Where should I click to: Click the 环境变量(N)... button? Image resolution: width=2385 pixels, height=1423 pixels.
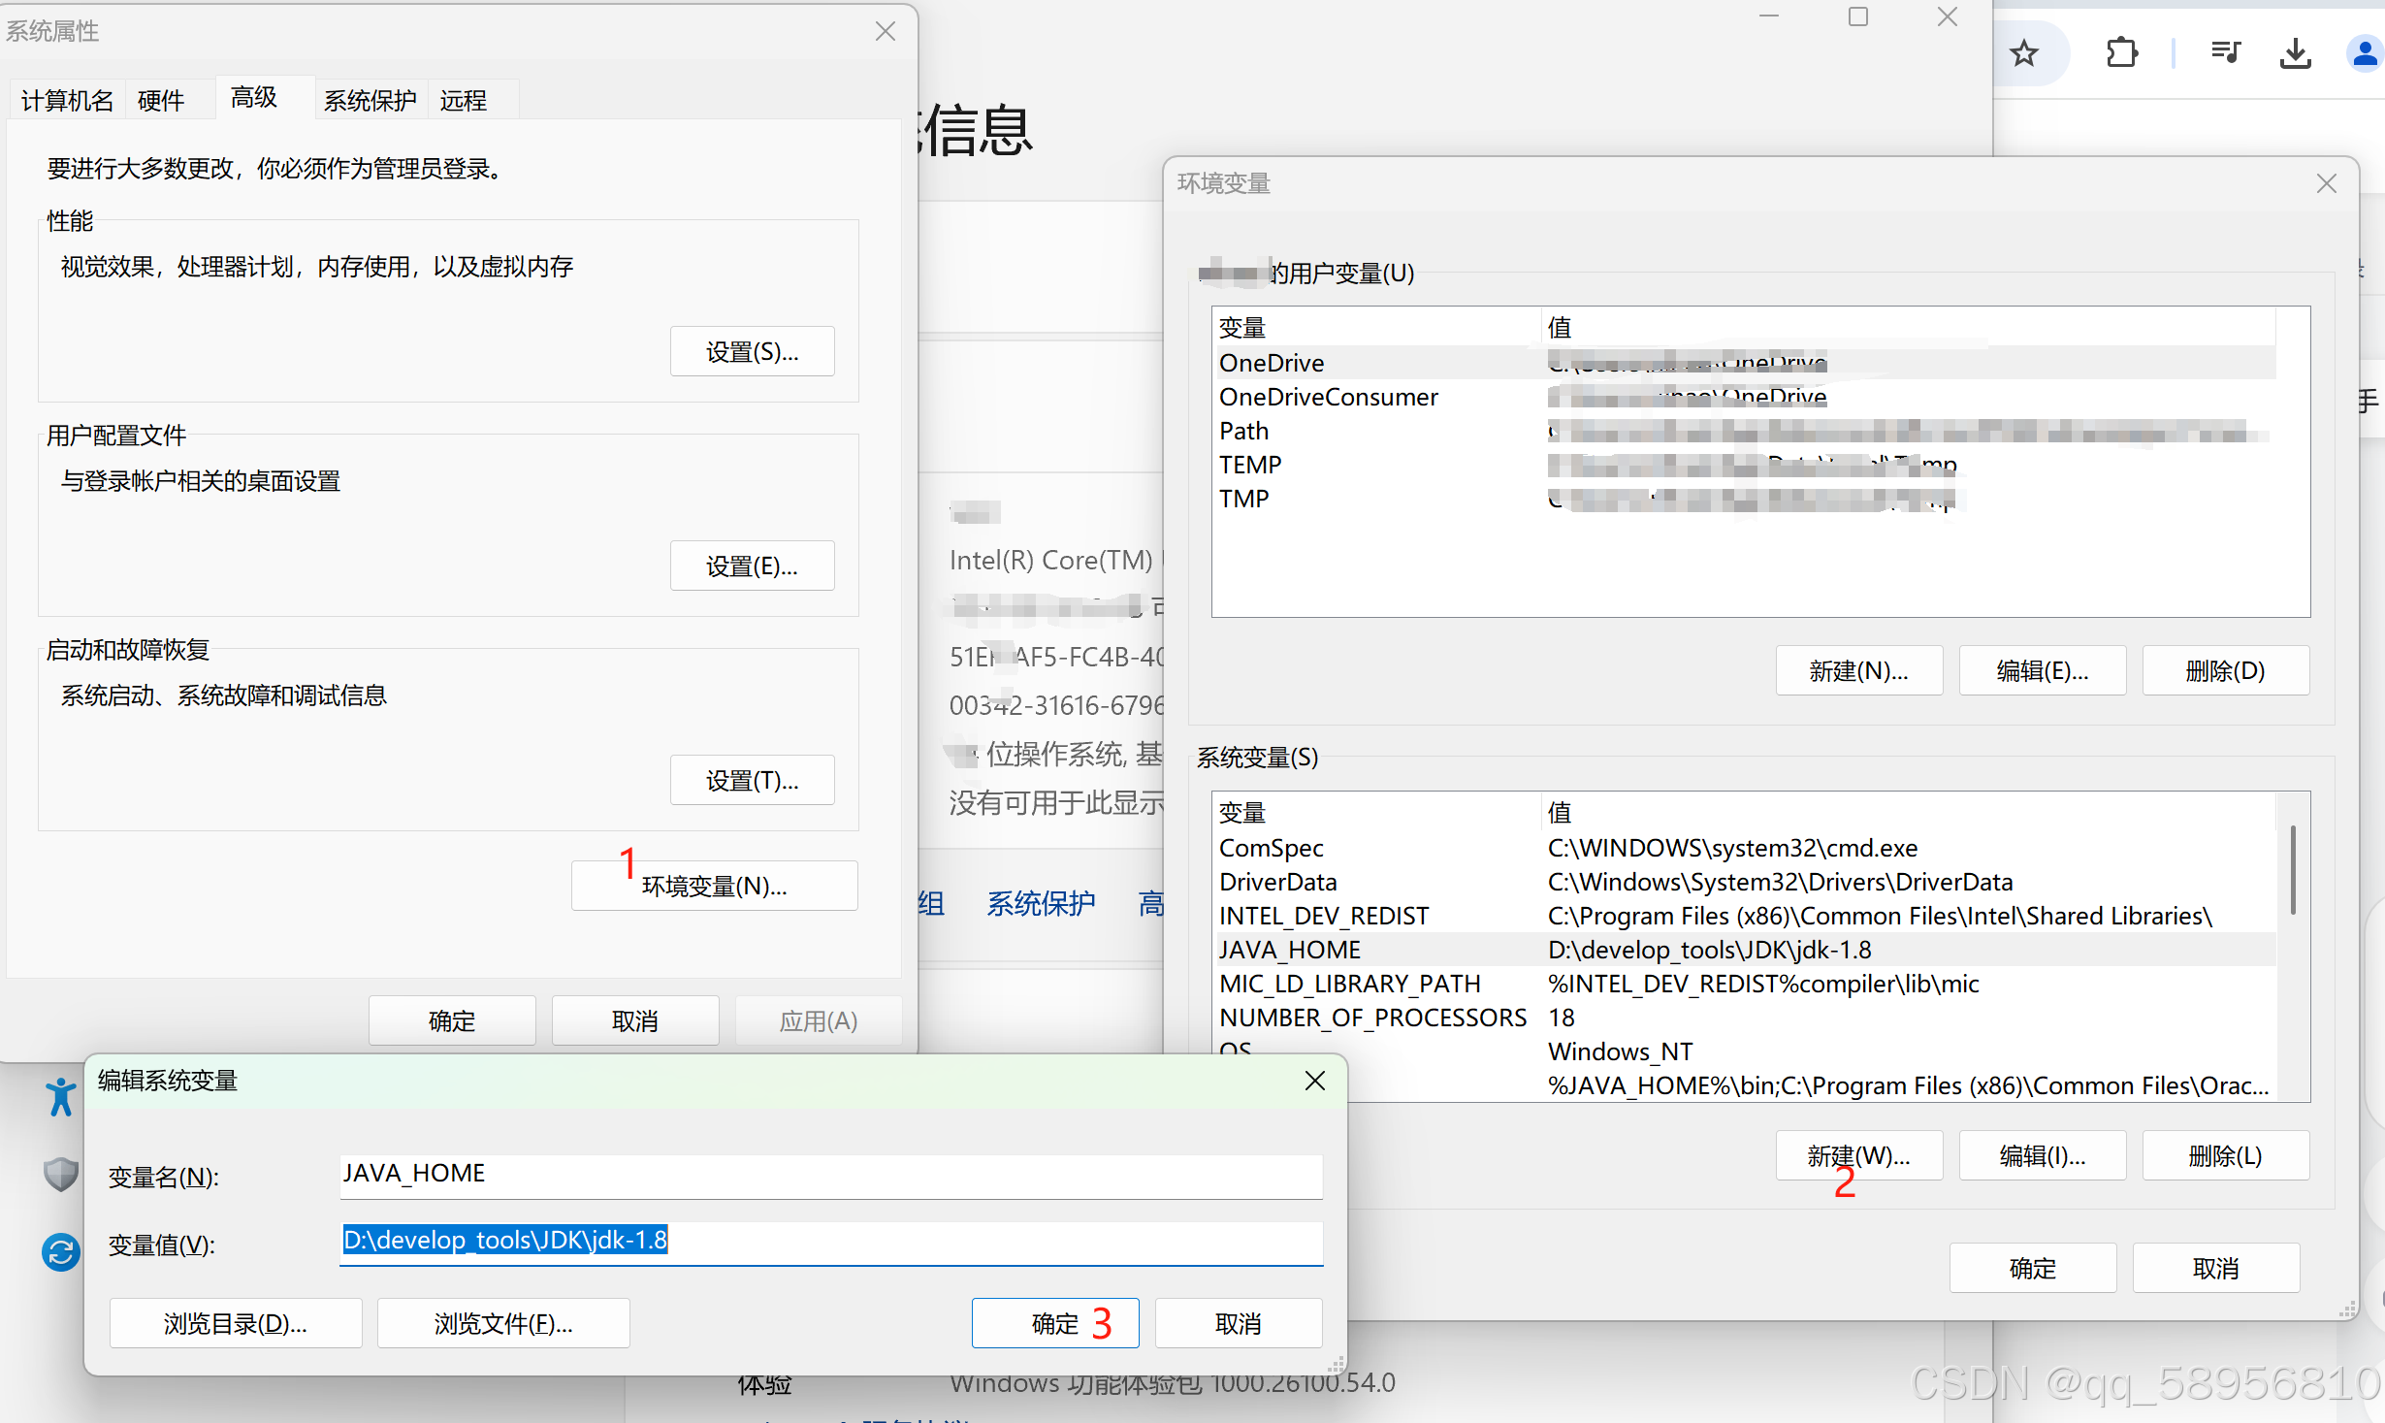714,886
